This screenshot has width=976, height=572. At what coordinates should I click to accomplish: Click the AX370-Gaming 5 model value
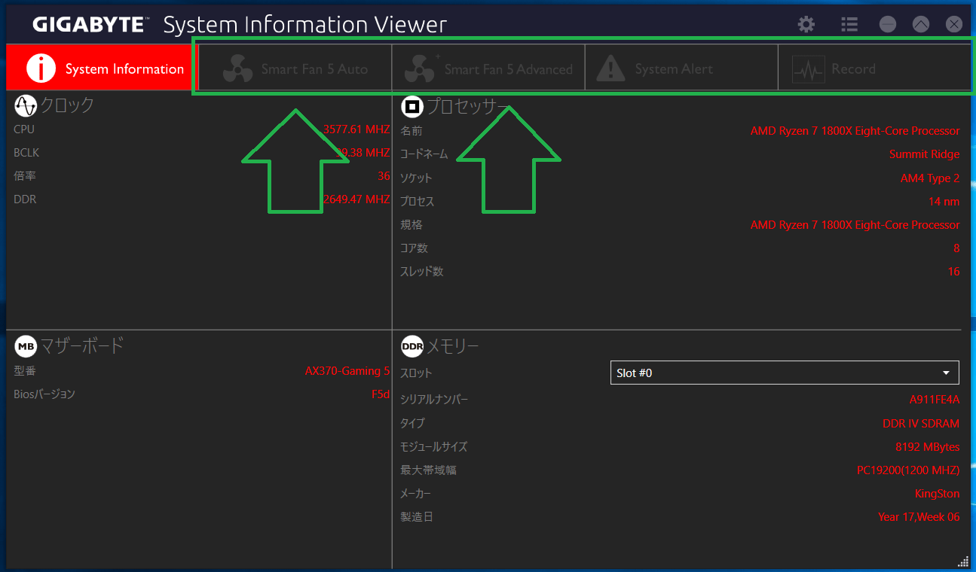click(347, 371)
